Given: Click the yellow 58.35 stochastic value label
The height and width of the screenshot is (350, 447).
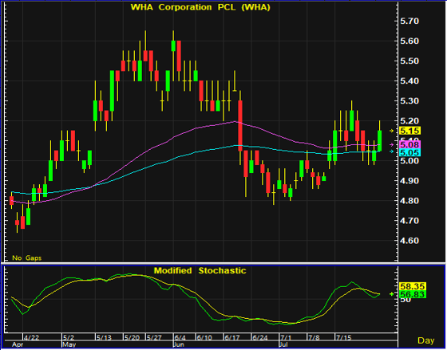Looking at the screenshot, I should tap(413, 286).
